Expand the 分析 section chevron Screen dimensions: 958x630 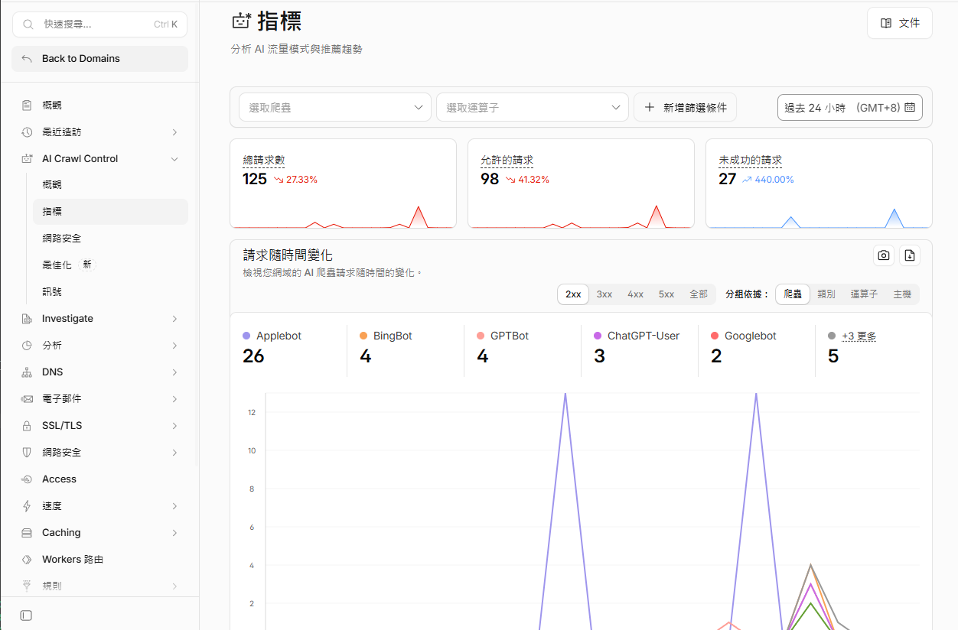pyautogui.click(x=174, y=346)
